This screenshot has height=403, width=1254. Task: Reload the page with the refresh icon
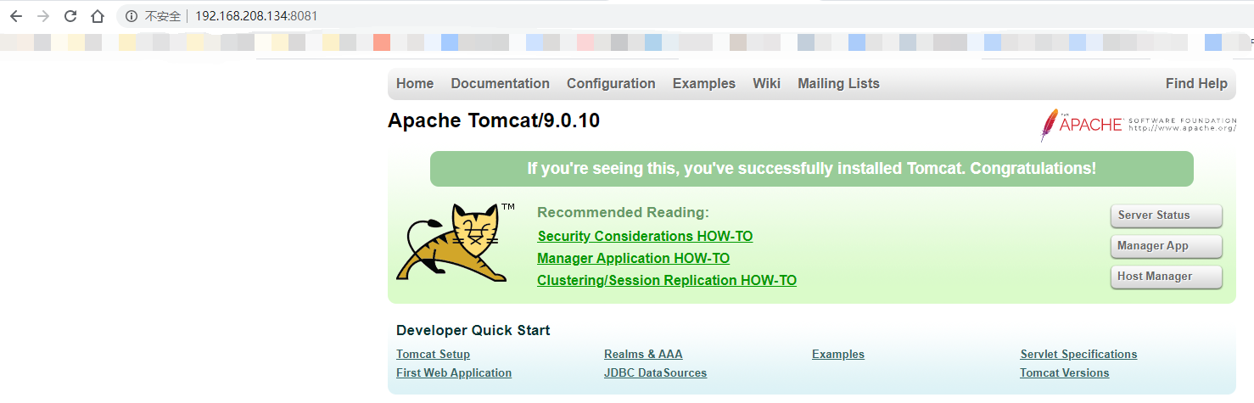tap(70, 16)
